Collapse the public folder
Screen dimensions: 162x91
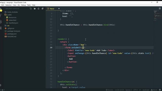[9, 15]
